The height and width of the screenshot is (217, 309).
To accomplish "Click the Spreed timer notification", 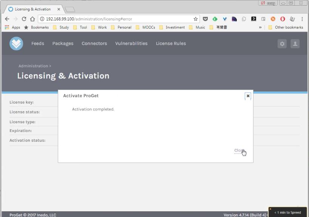I will [287, 212].
